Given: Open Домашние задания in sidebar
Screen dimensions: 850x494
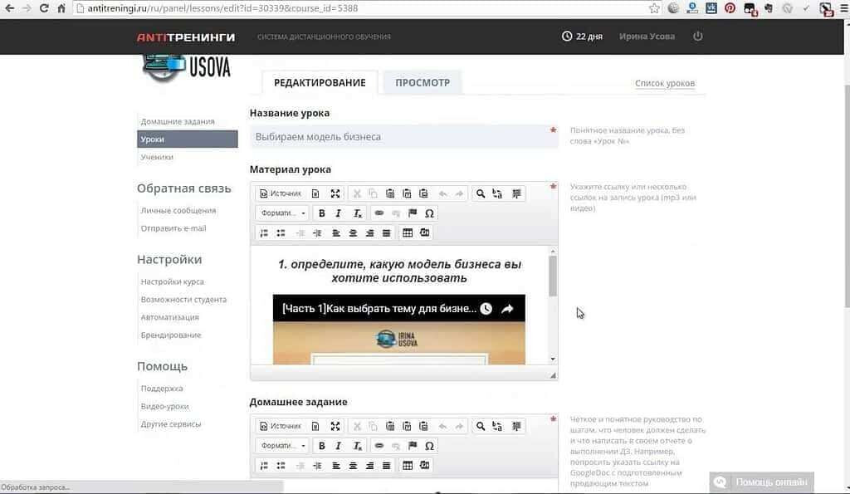Looking at the screenshot, I should tap(178, 121).
